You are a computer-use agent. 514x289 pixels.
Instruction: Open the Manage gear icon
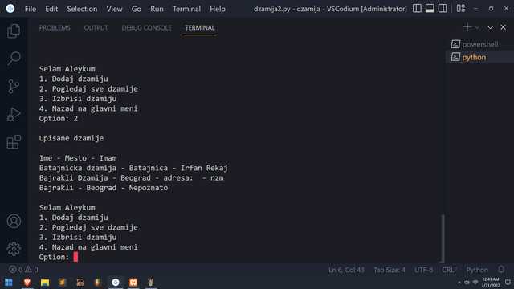14,249
